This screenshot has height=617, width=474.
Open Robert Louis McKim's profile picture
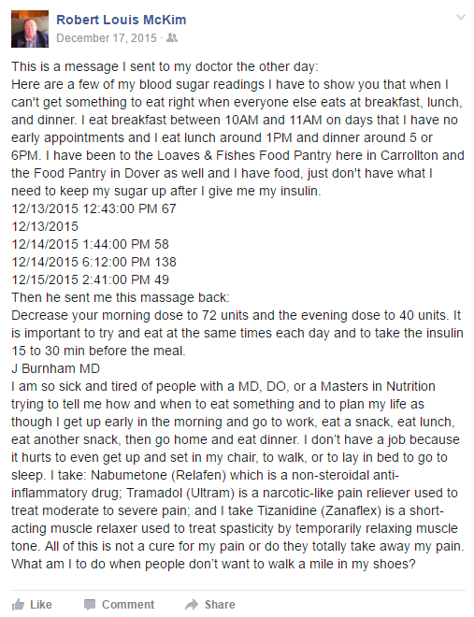(x=30, y=29)
